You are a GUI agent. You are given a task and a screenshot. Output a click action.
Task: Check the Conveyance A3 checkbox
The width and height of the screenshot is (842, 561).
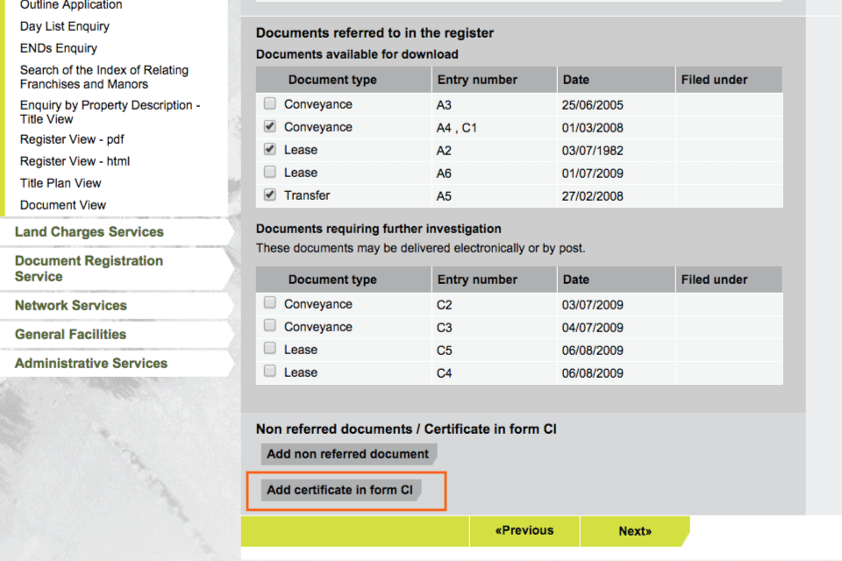coord(270,104)
